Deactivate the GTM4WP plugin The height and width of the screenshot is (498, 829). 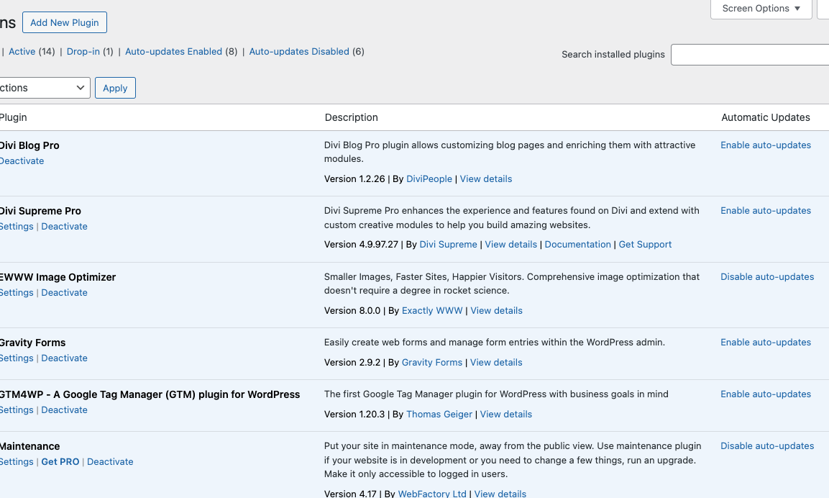[x=64, y=410]
